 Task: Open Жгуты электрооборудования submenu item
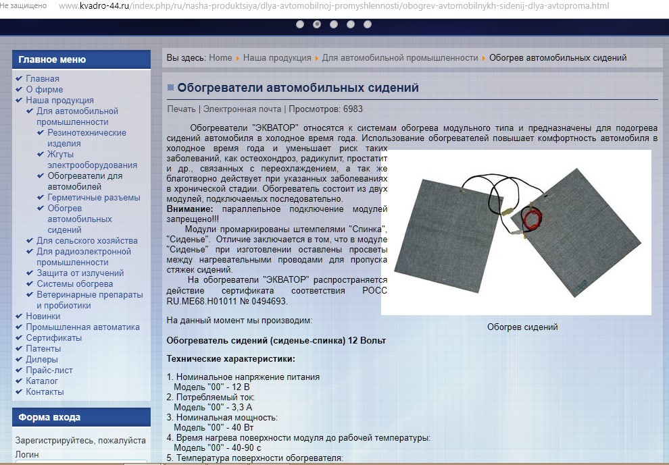coord(92,159)
